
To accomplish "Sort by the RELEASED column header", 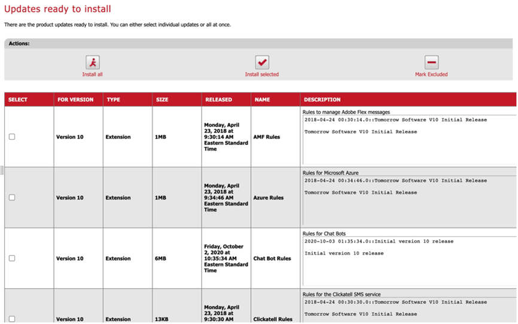I will point(218,100).
